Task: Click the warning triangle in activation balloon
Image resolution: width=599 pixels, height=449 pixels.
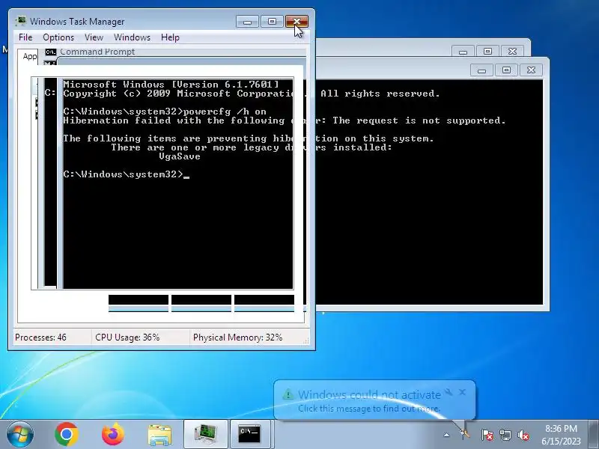Action: (x=288, y=394)
